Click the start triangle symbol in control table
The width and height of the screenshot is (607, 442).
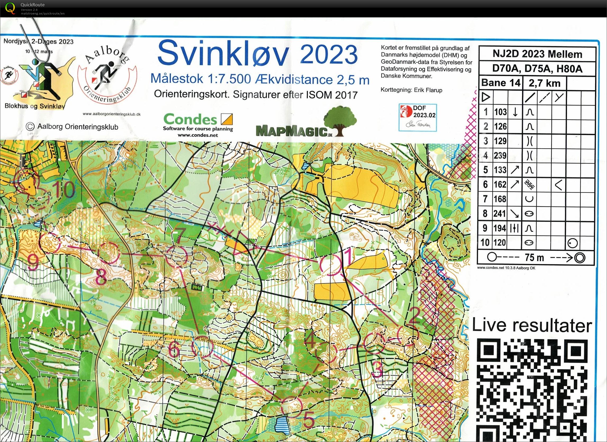point(485,97)
